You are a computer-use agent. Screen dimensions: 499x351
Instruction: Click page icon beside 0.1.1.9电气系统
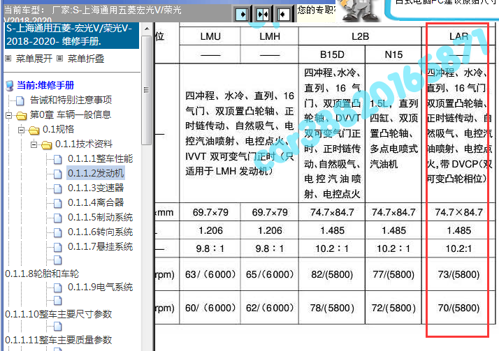57,287
